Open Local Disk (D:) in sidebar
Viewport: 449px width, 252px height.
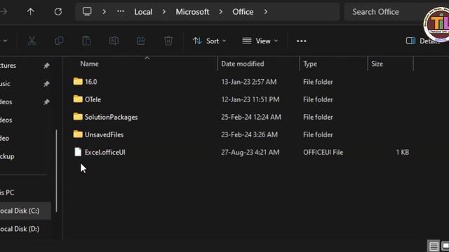(20, 229)
